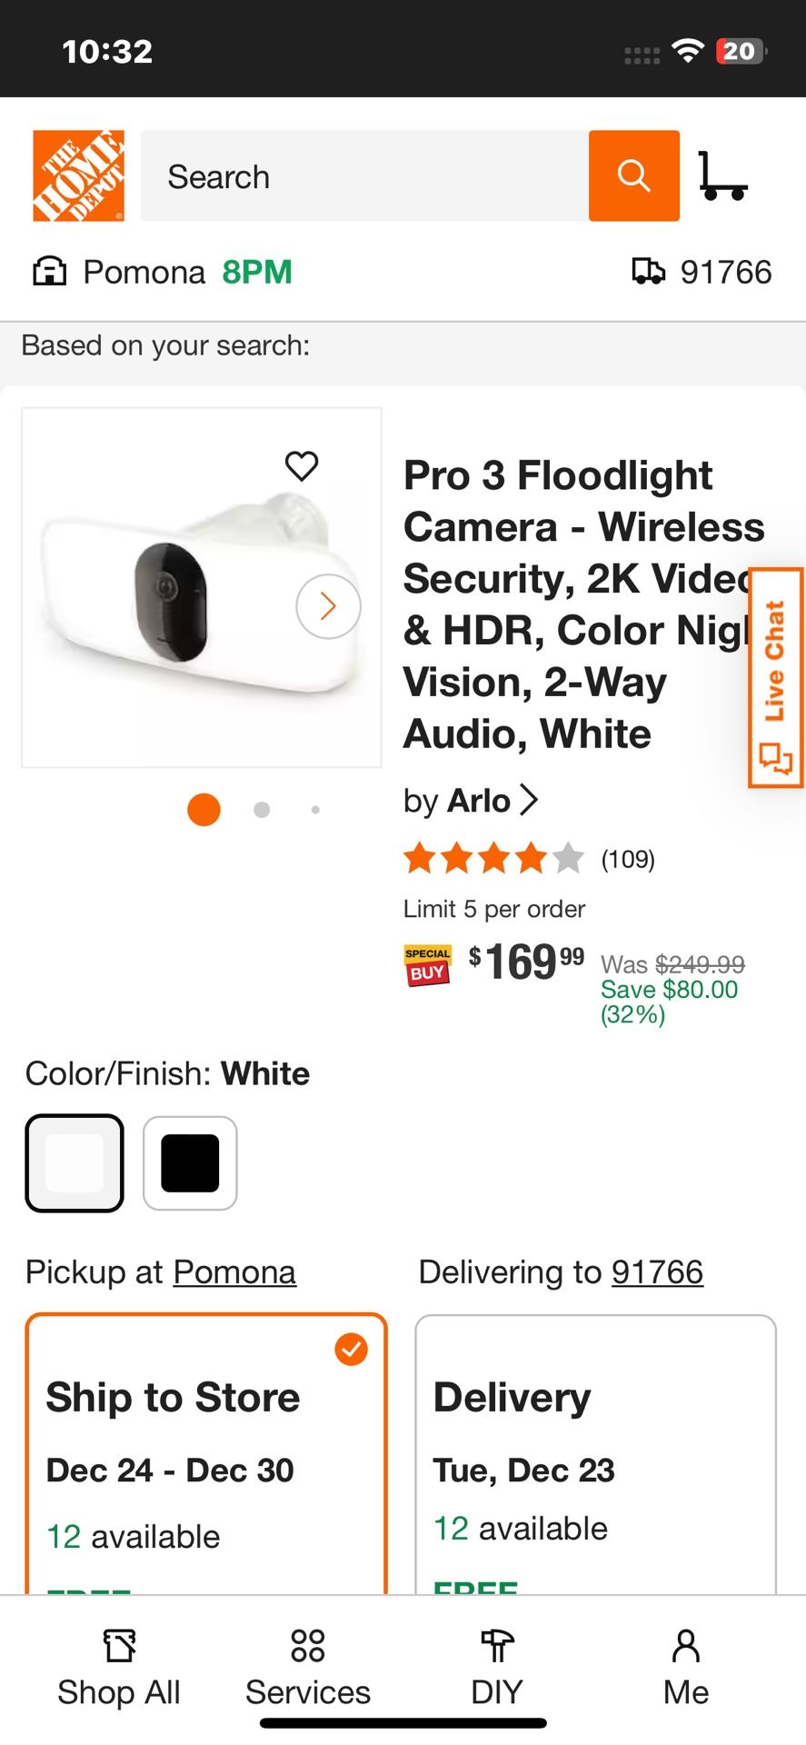Open the Shop All tab
This screenshot has width=806, height=1745.
click(119, 1668)
